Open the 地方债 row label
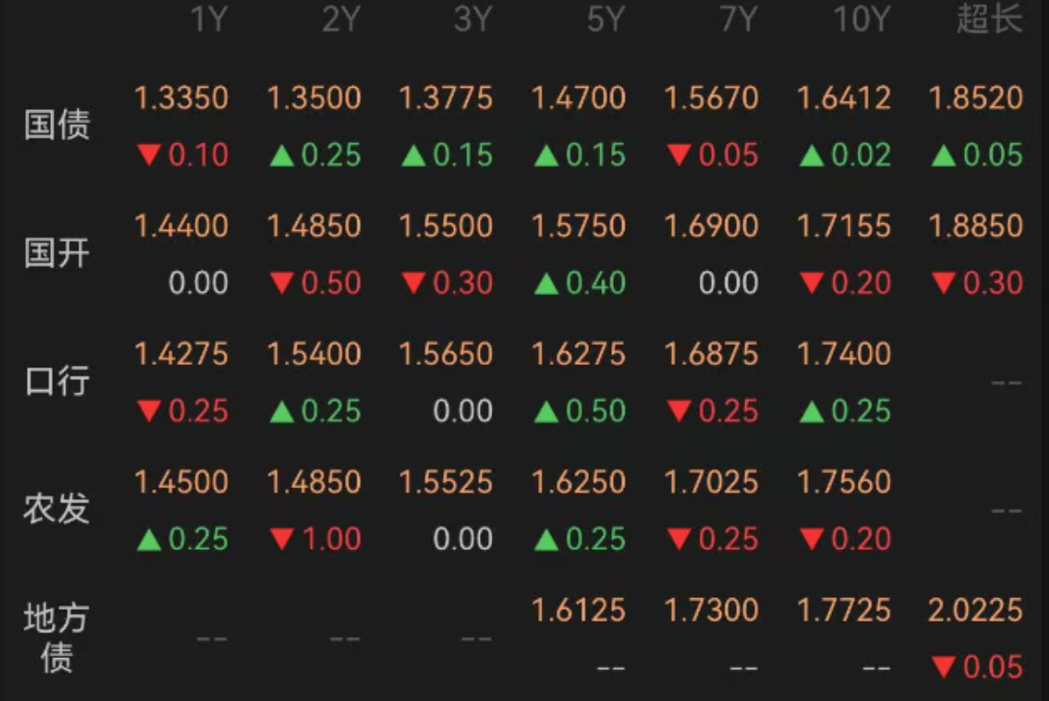 [x=56, y=638]
